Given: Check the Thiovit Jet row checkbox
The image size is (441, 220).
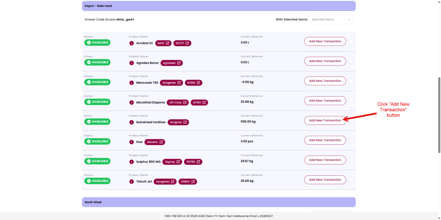Looking at the screenshot, I should [x=351, y=180].
